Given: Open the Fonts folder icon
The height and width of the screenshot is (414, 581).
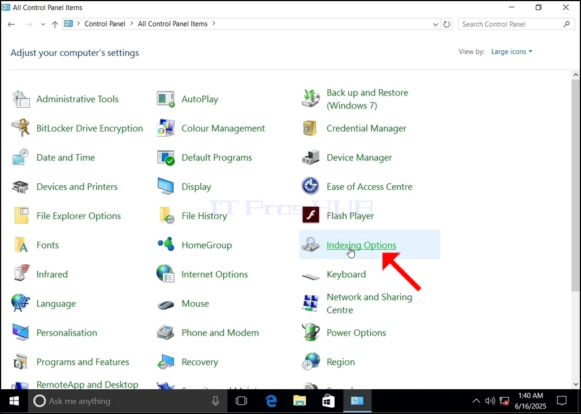Looking at the screenshot, I should click(21, 245).
